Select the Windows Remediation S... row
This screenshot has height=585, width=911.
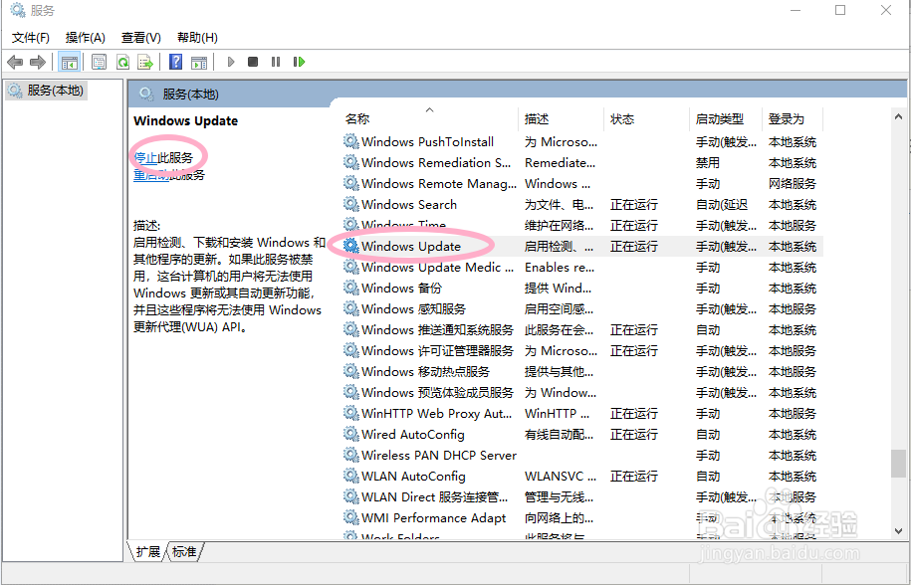(581, 162)
